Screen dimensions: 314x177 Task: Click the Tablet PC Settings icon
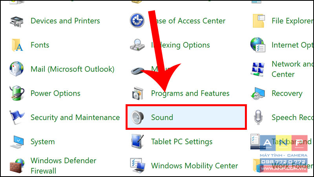click(137, 142)
